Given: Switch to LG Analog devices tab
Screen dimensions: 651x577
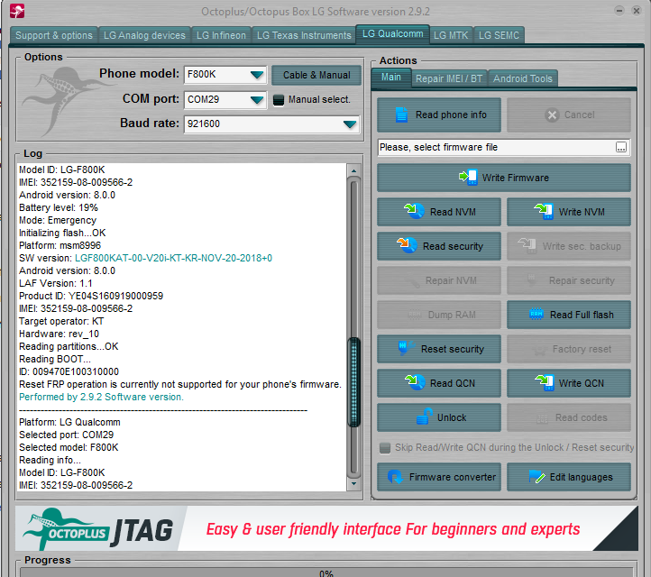Looking at the screenshot, I should (x=144, y=35).
